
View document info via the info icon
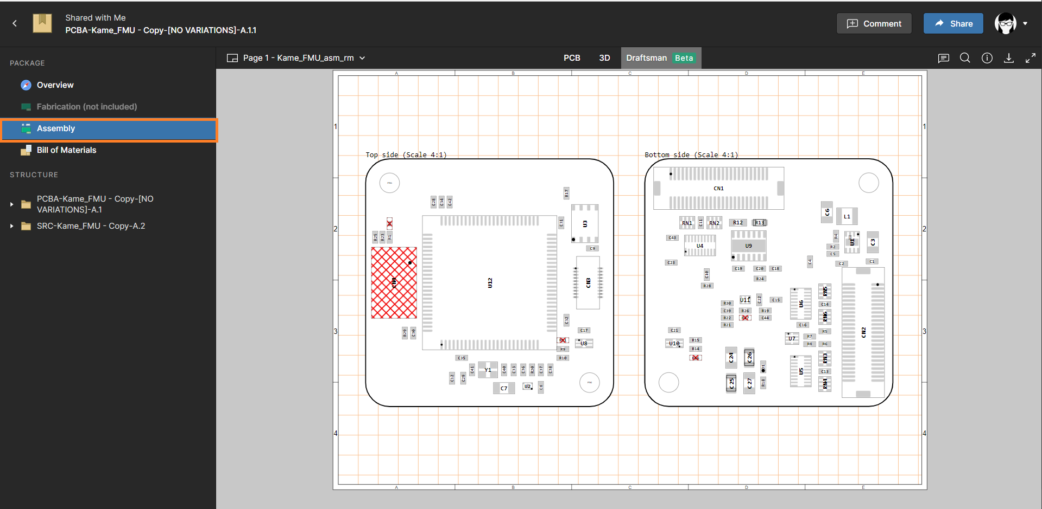pyautogui.click(x=987, y=58)
